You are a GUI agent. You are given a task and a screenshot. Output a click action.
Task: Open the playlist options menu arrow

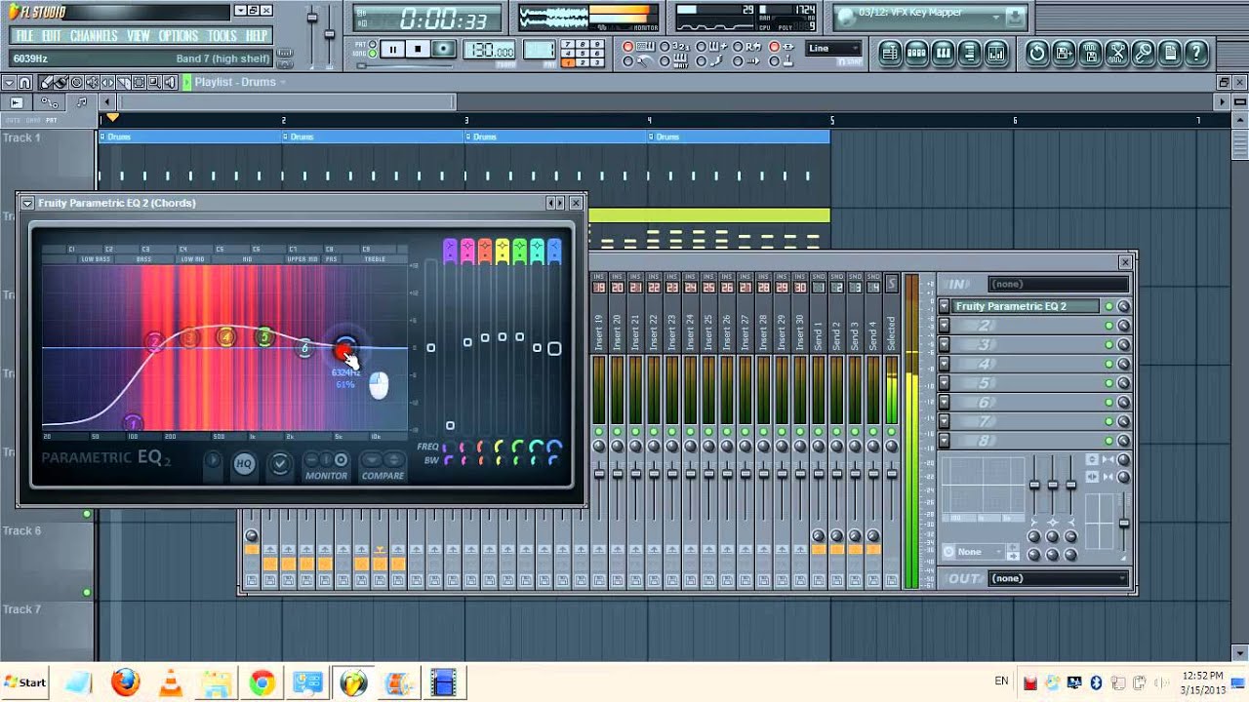(9, 83)
